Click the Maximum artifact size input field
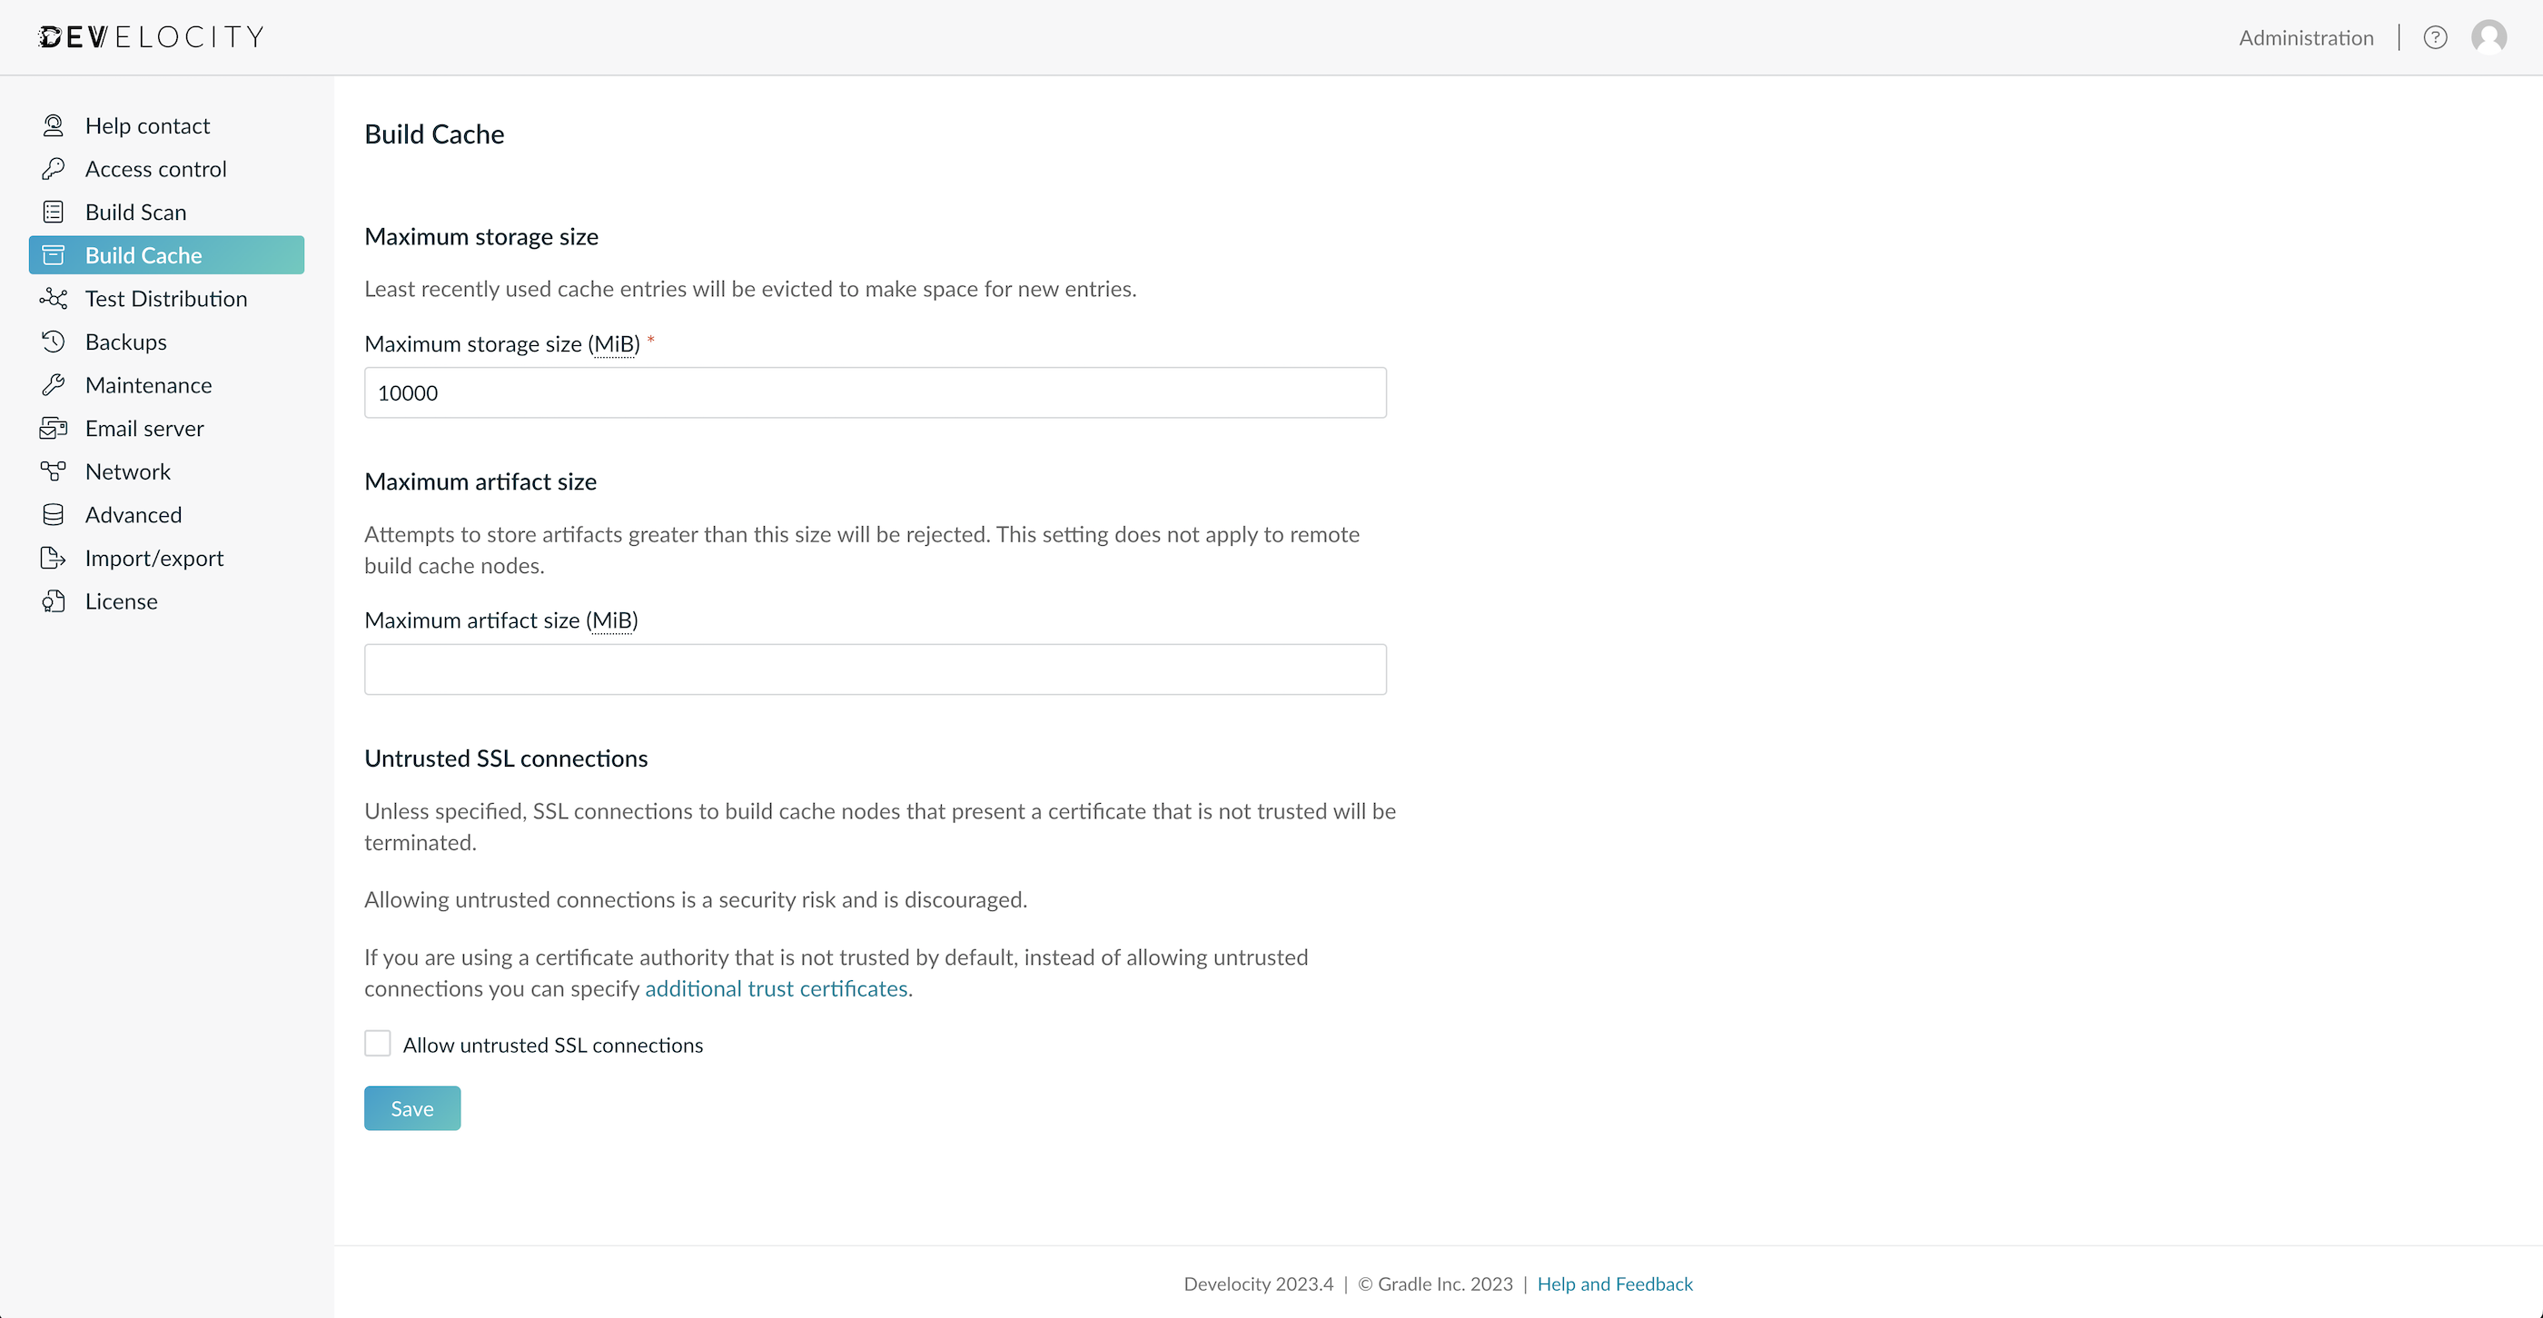This screenshot has height=1318, width=2543. coord(875,669)
